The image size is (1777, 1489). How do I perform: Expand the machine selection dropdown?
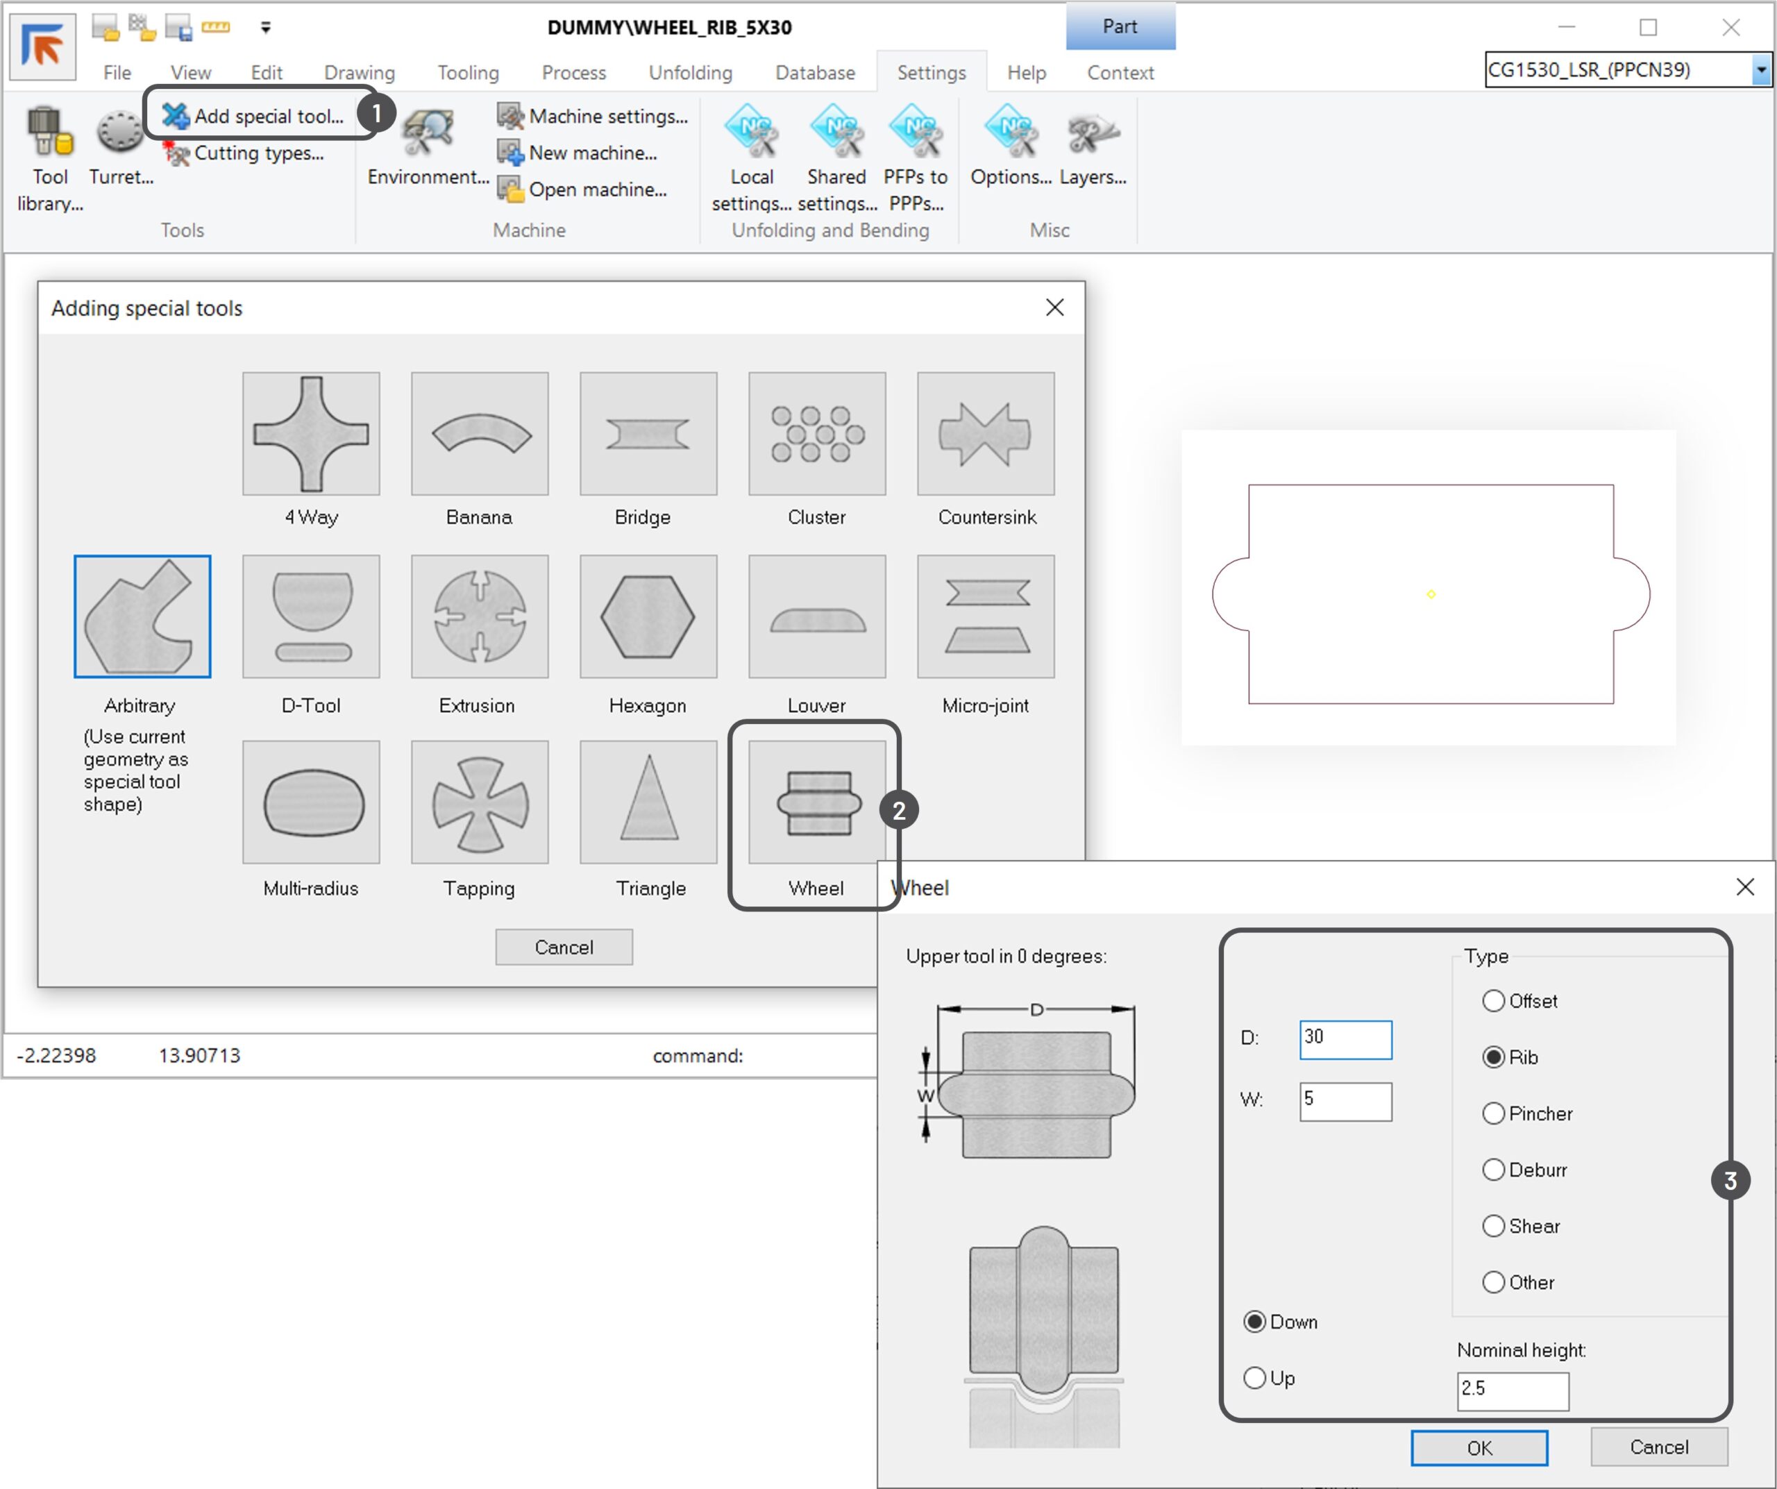tap(1761, 70)
